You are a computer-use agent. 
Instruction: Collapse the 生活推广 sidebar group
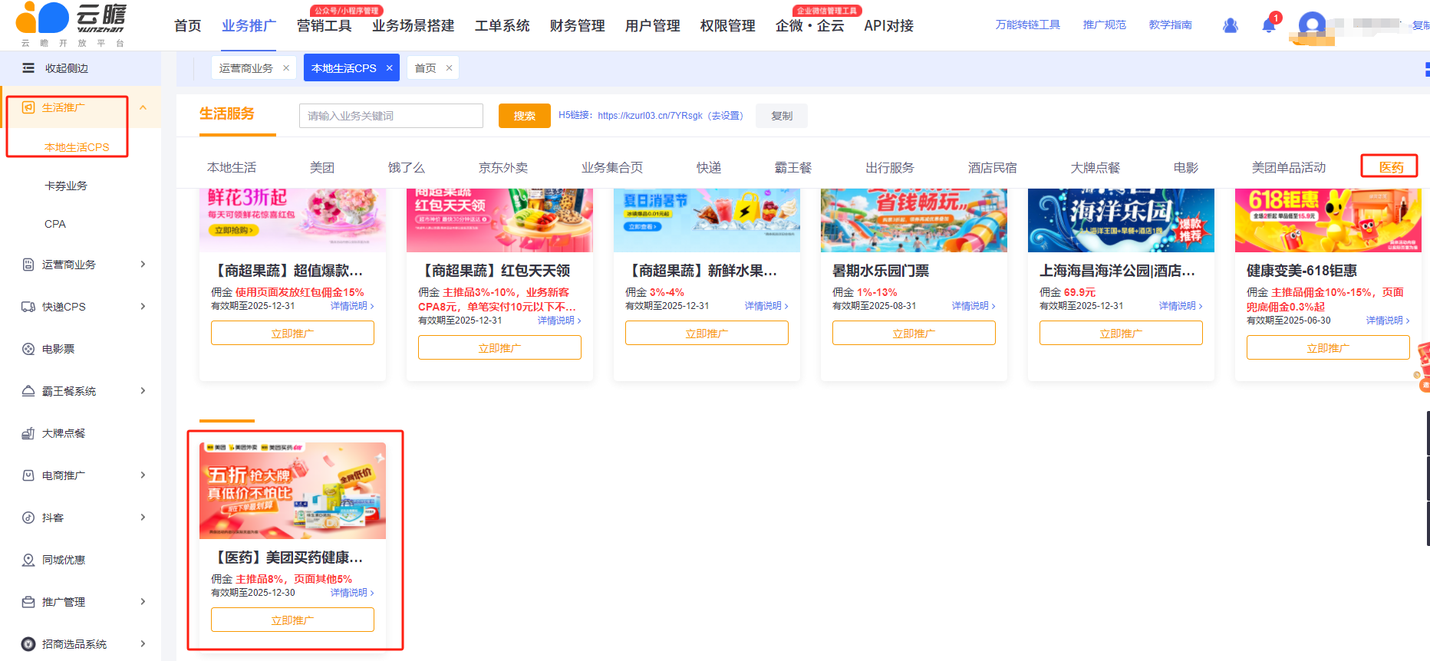coord(143,107)
